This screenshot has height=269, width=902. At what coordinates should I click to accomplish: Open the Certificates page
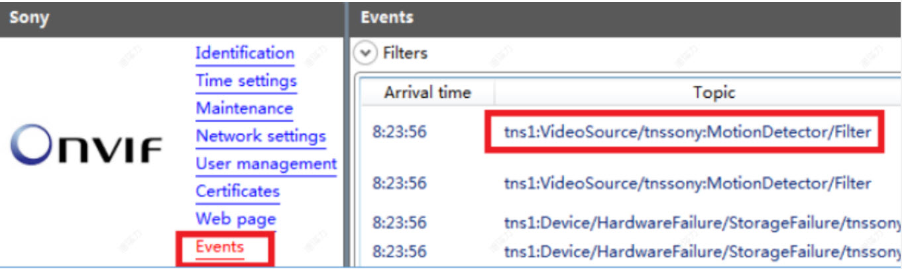tap(237, 192)
